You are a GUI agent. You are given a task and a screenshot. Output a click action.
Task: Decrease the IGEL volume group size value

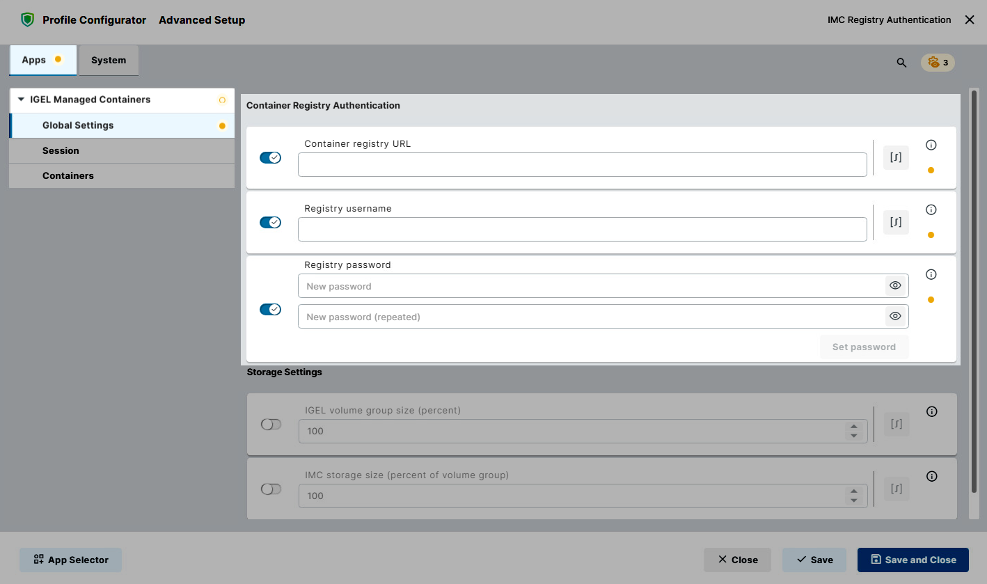854,436
